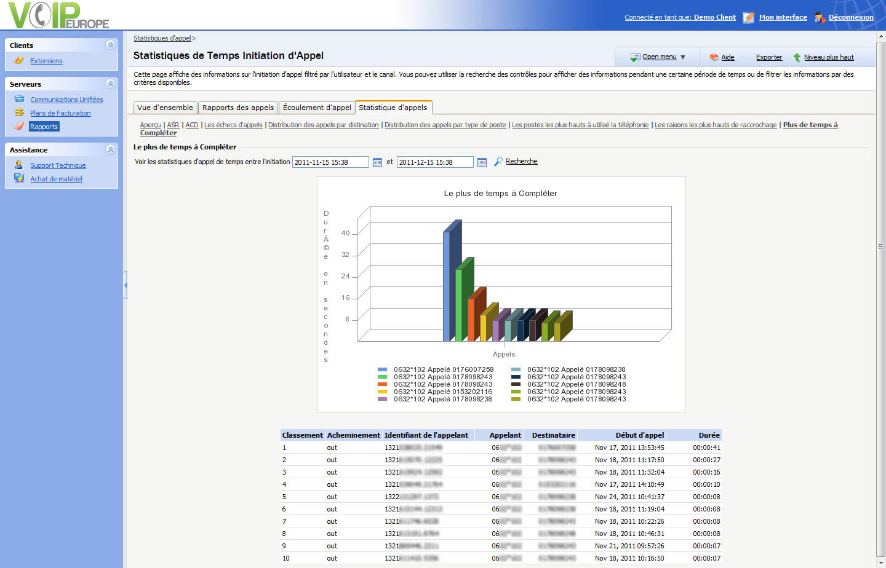Click the Achat de matériel icon

point(19,178)
